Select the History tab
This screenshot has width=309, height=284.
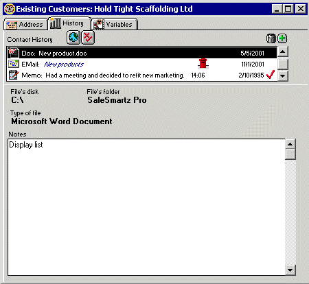pyautogui.click(x=69, y=23)
